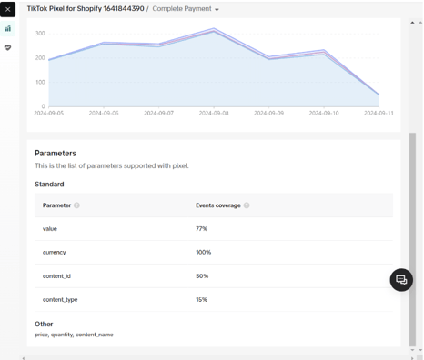
Task: Click the dropdown caret beside Complete Payment
Action: [x=217, y=10]
